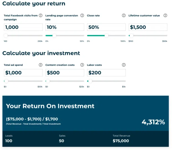The image size is (172, 150).
Task: Click the Lifetime customer value slider handle
Action: (131, 36)
